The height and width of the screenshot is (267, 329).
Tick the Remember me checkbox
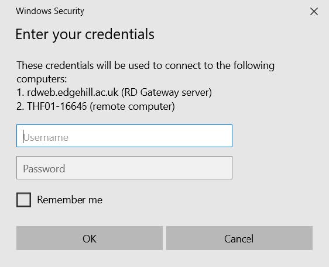[24, 200]
